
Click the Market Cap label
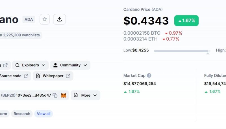[x=134, y=75]
